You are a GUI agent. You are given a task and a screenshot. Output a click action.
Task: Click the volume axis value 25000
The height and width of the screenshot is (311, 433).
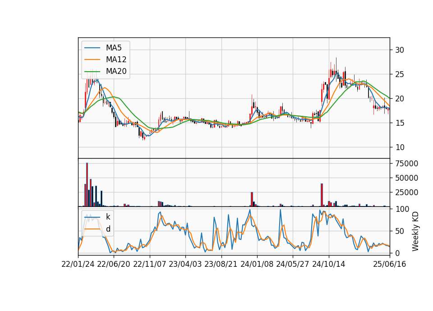click(x=406, y=192)
